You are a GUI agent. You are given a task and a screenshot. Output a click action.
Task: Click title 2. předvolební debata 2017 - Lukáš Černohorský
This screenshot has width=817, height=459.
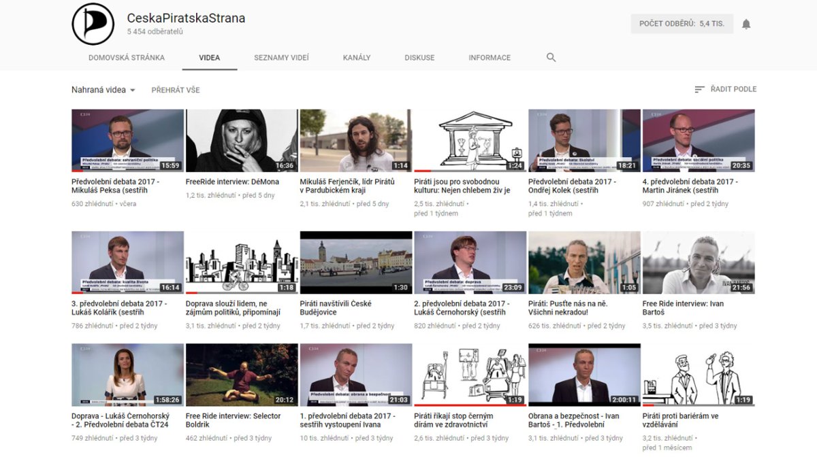(x=462, y=308)
